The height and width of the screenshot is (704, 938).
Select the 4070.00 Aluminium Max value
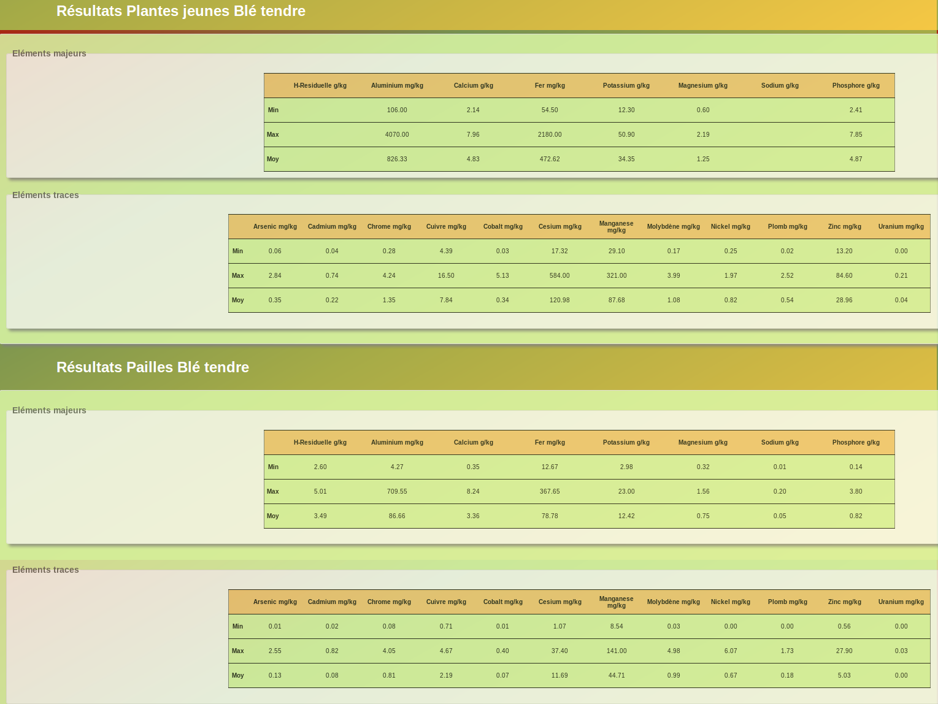pos(397,134)
